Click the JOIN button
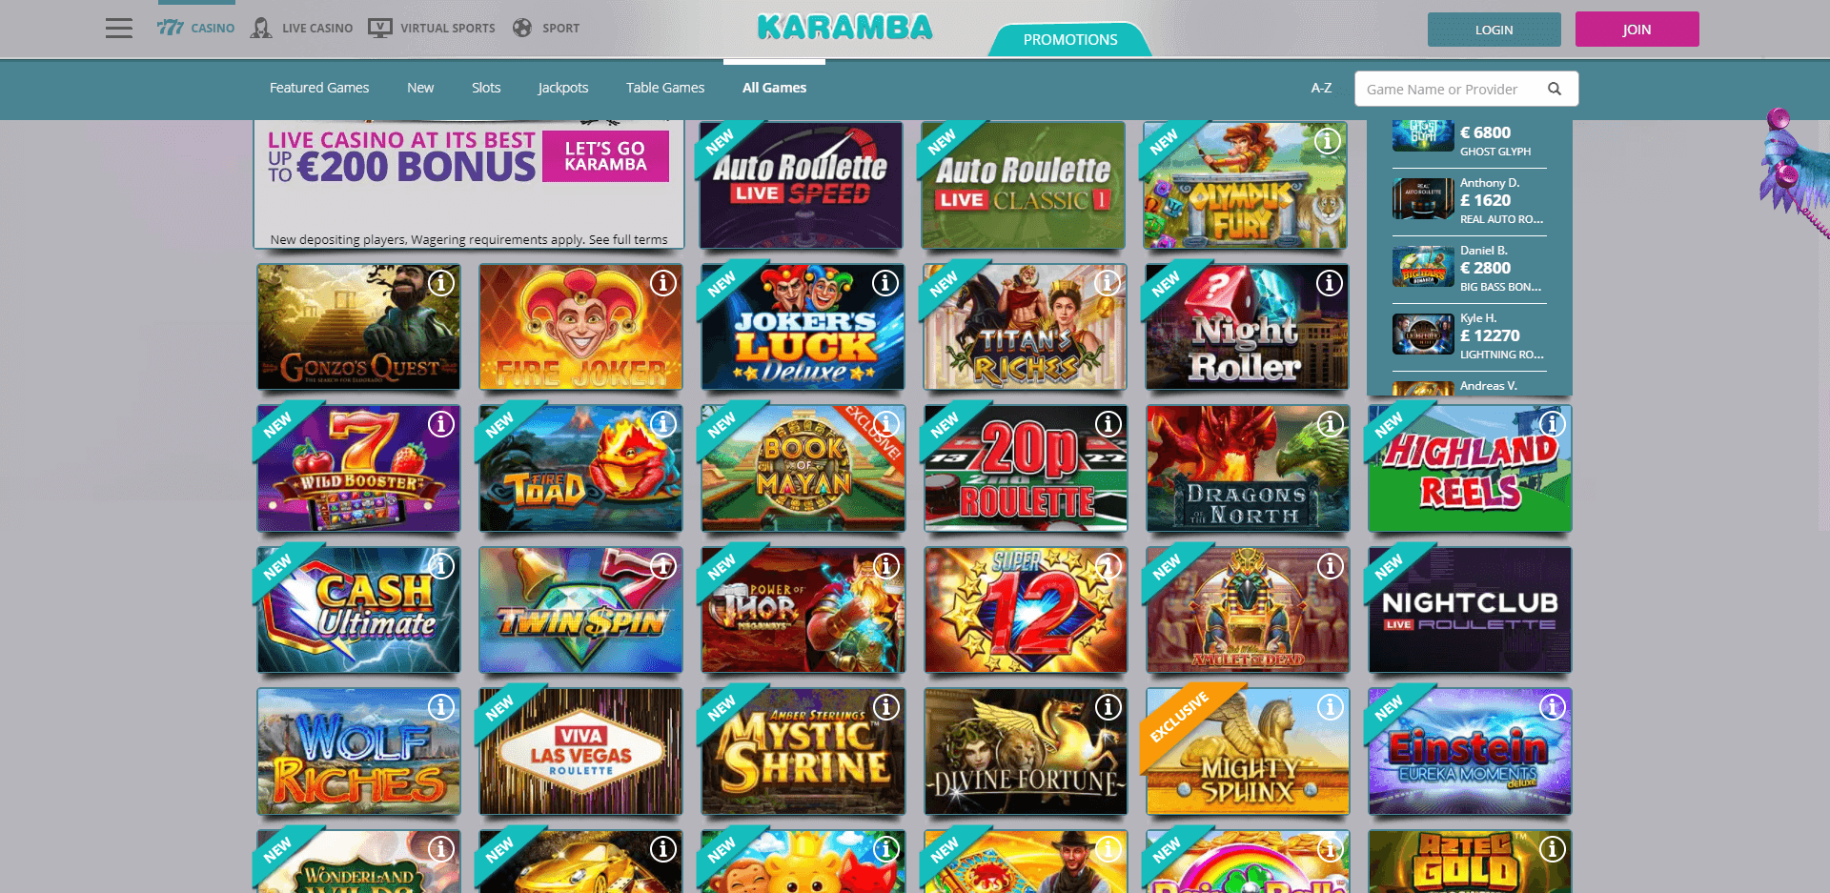Viewport: 1830px width, 893px height. [x=1637, y=30]
